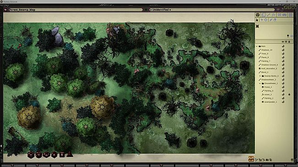The image size is (298, 167).
Task: Select the Painting_5 layer
Action: [x=269, y=91]
